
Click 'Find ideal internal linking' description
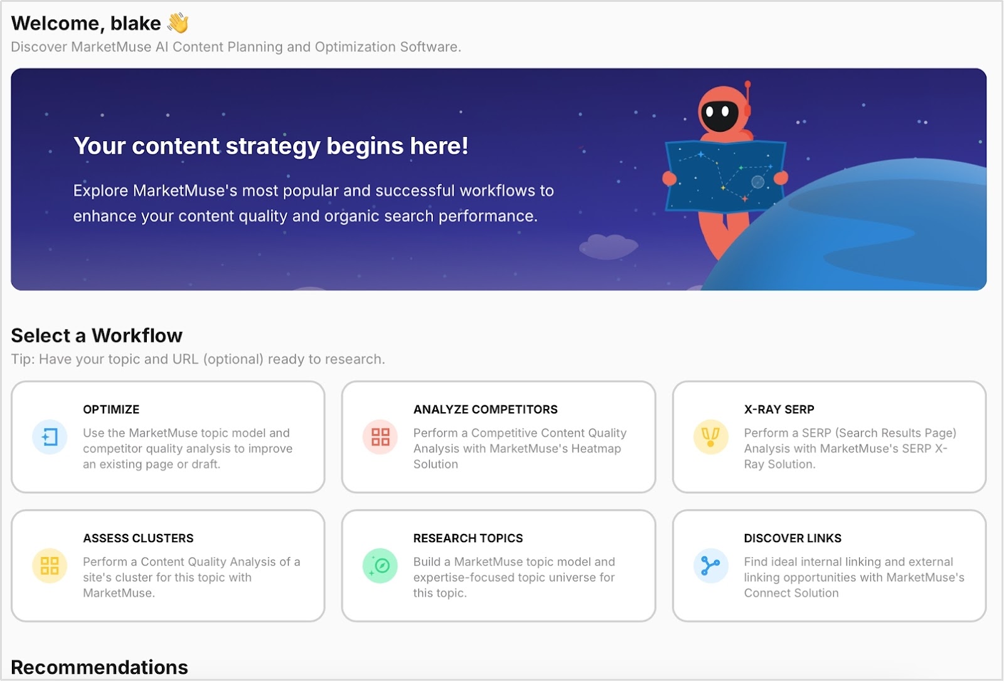(854, 577)
